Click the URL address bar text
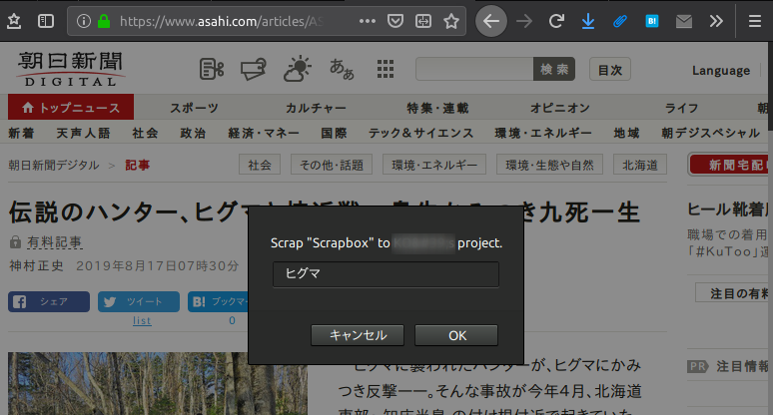The image size is (773, 415). tap(222, 21)
